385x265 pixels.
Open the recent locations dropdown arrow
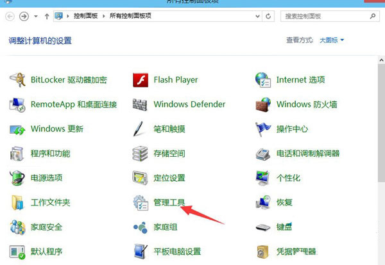tap(36, 17)
